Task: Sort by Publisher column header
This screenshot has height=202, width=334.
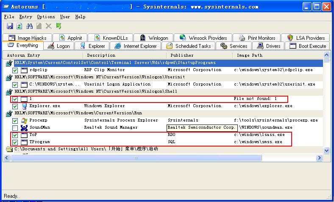Action: click(199, 55)
